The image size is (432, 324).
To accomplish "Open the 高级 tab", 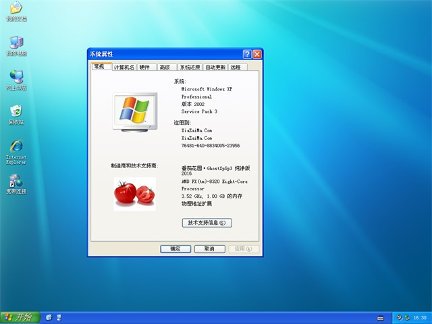I will pyautogui.click(x=165, y=67).
